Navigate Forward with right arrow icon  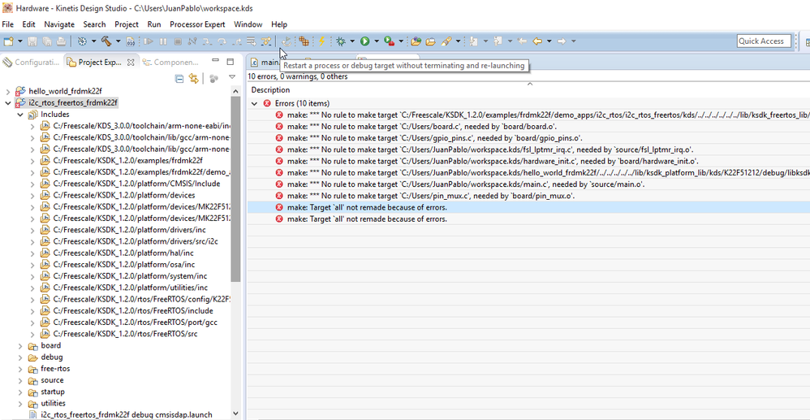tap(562, 41)
